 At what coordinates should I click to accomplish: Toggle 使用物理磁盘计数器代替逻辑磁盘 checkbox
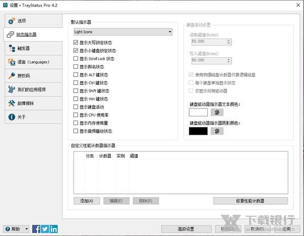[x=191, y=74]
